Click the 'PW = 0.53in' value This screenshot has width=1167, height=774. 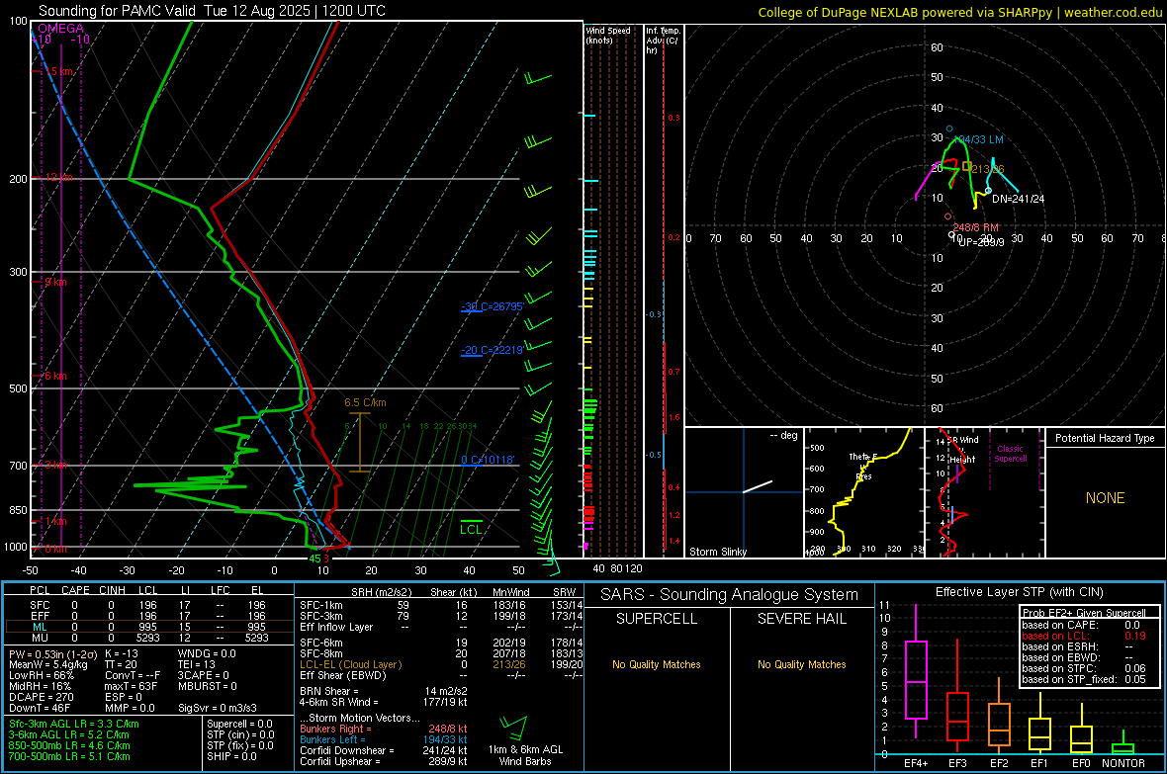51,653
